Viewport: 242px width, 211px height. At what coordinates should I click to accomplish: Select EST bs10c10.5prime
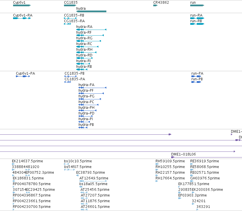[78, 161]
